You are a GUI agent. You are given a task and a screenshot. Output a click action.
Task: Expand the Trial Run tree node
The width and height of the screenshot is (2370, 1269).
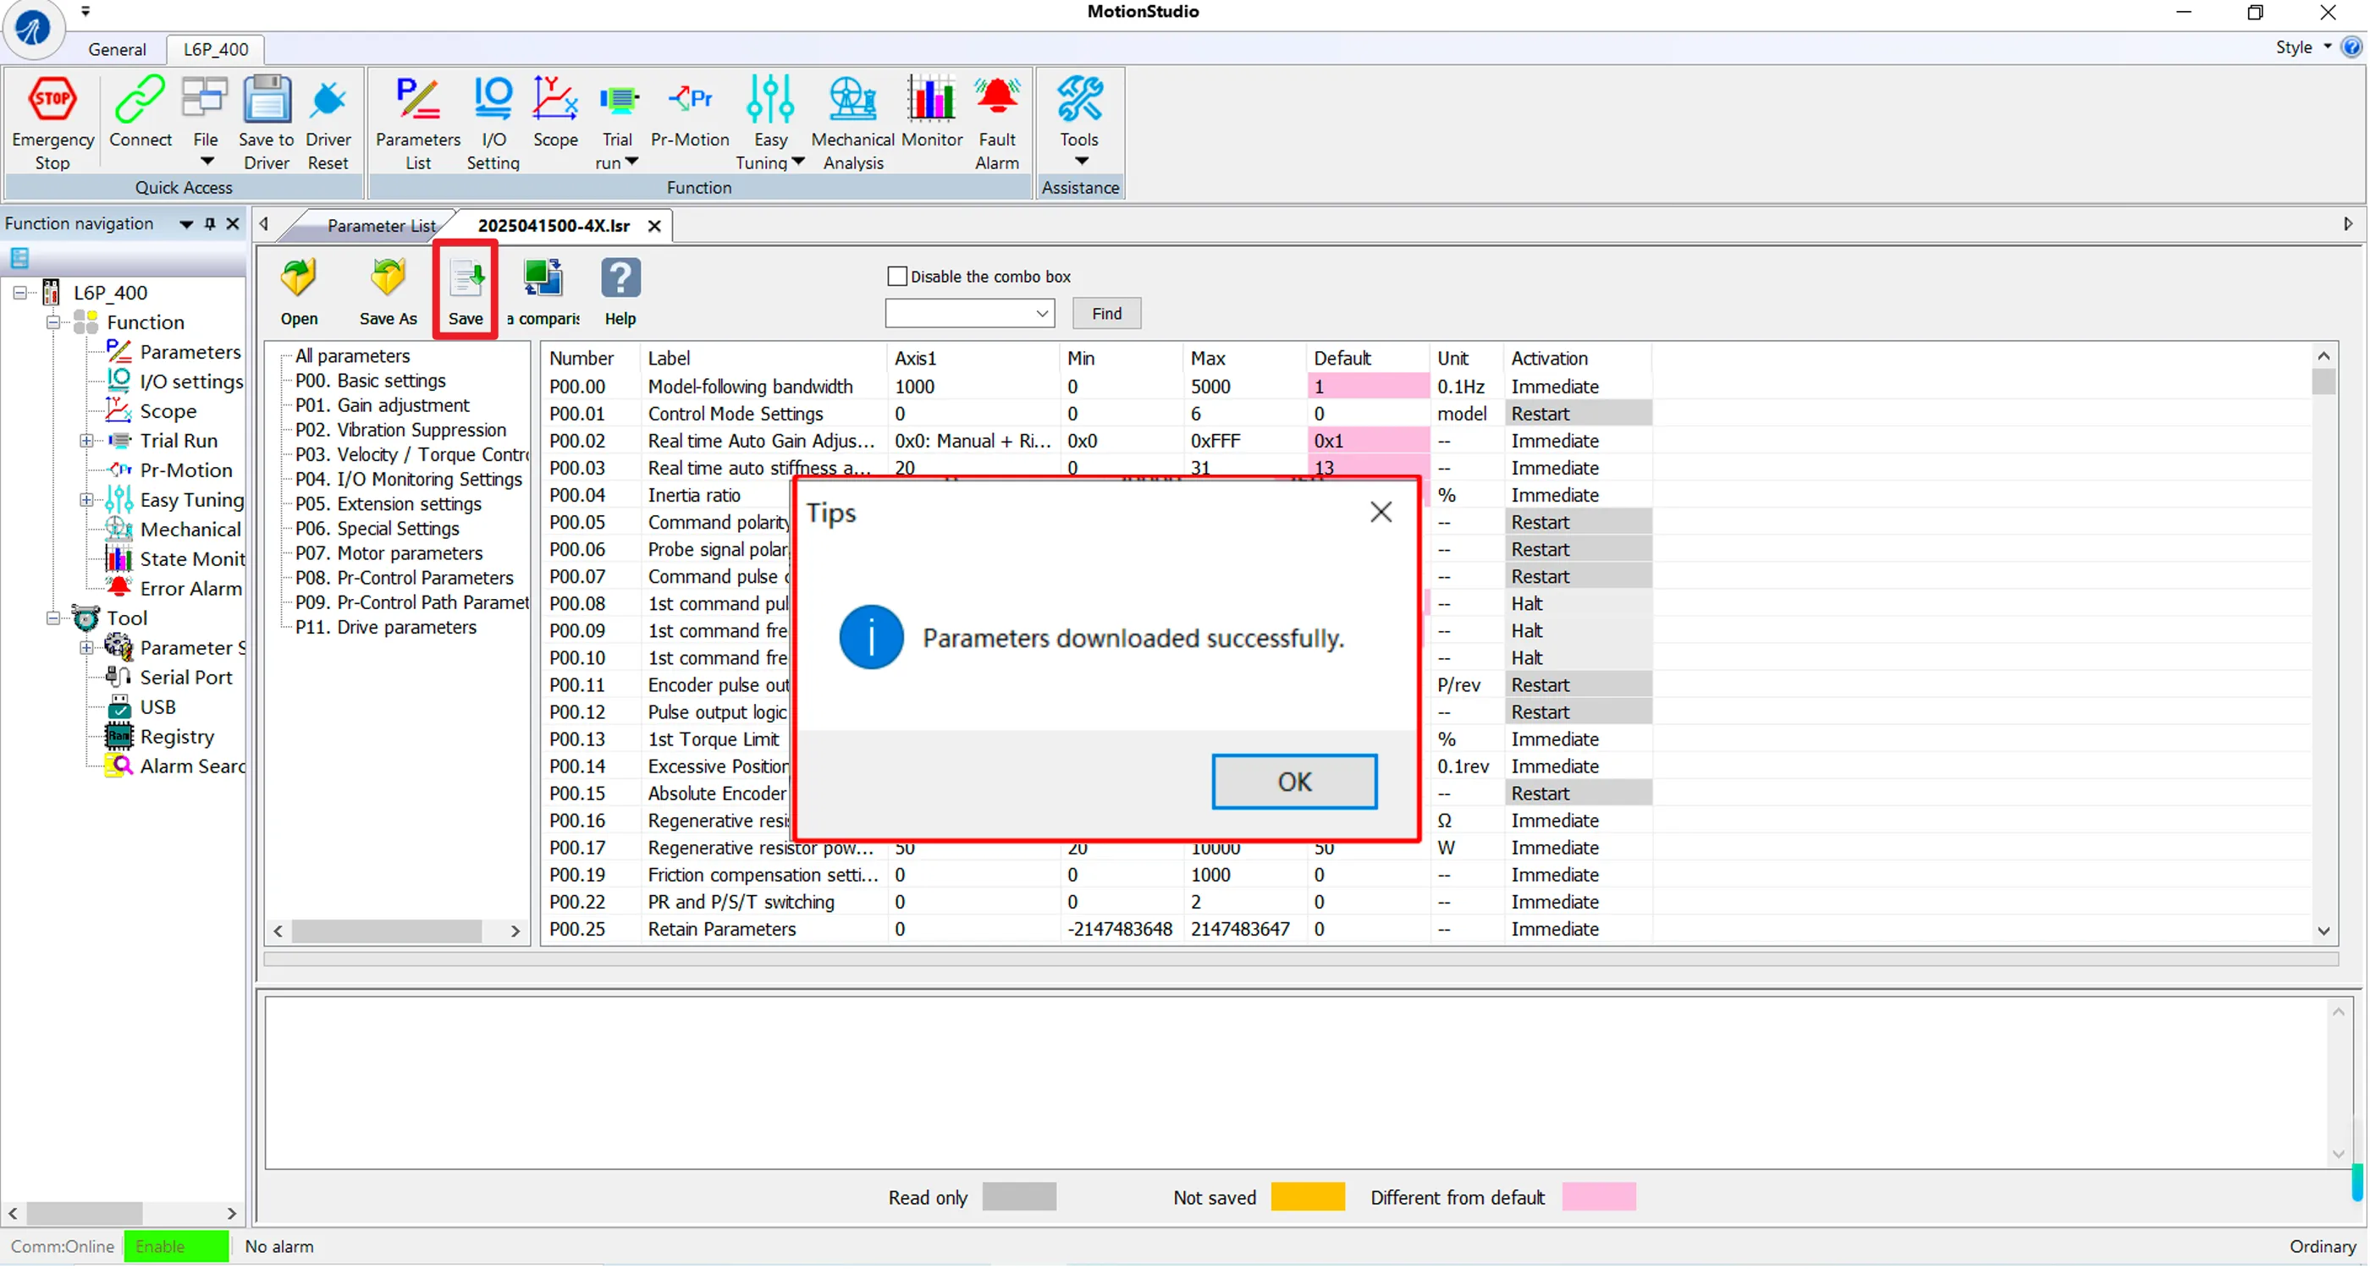tap(86, 441)
